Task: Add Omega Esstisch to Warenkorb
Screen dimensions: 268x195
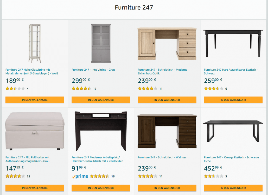Action: pos(233,188)
